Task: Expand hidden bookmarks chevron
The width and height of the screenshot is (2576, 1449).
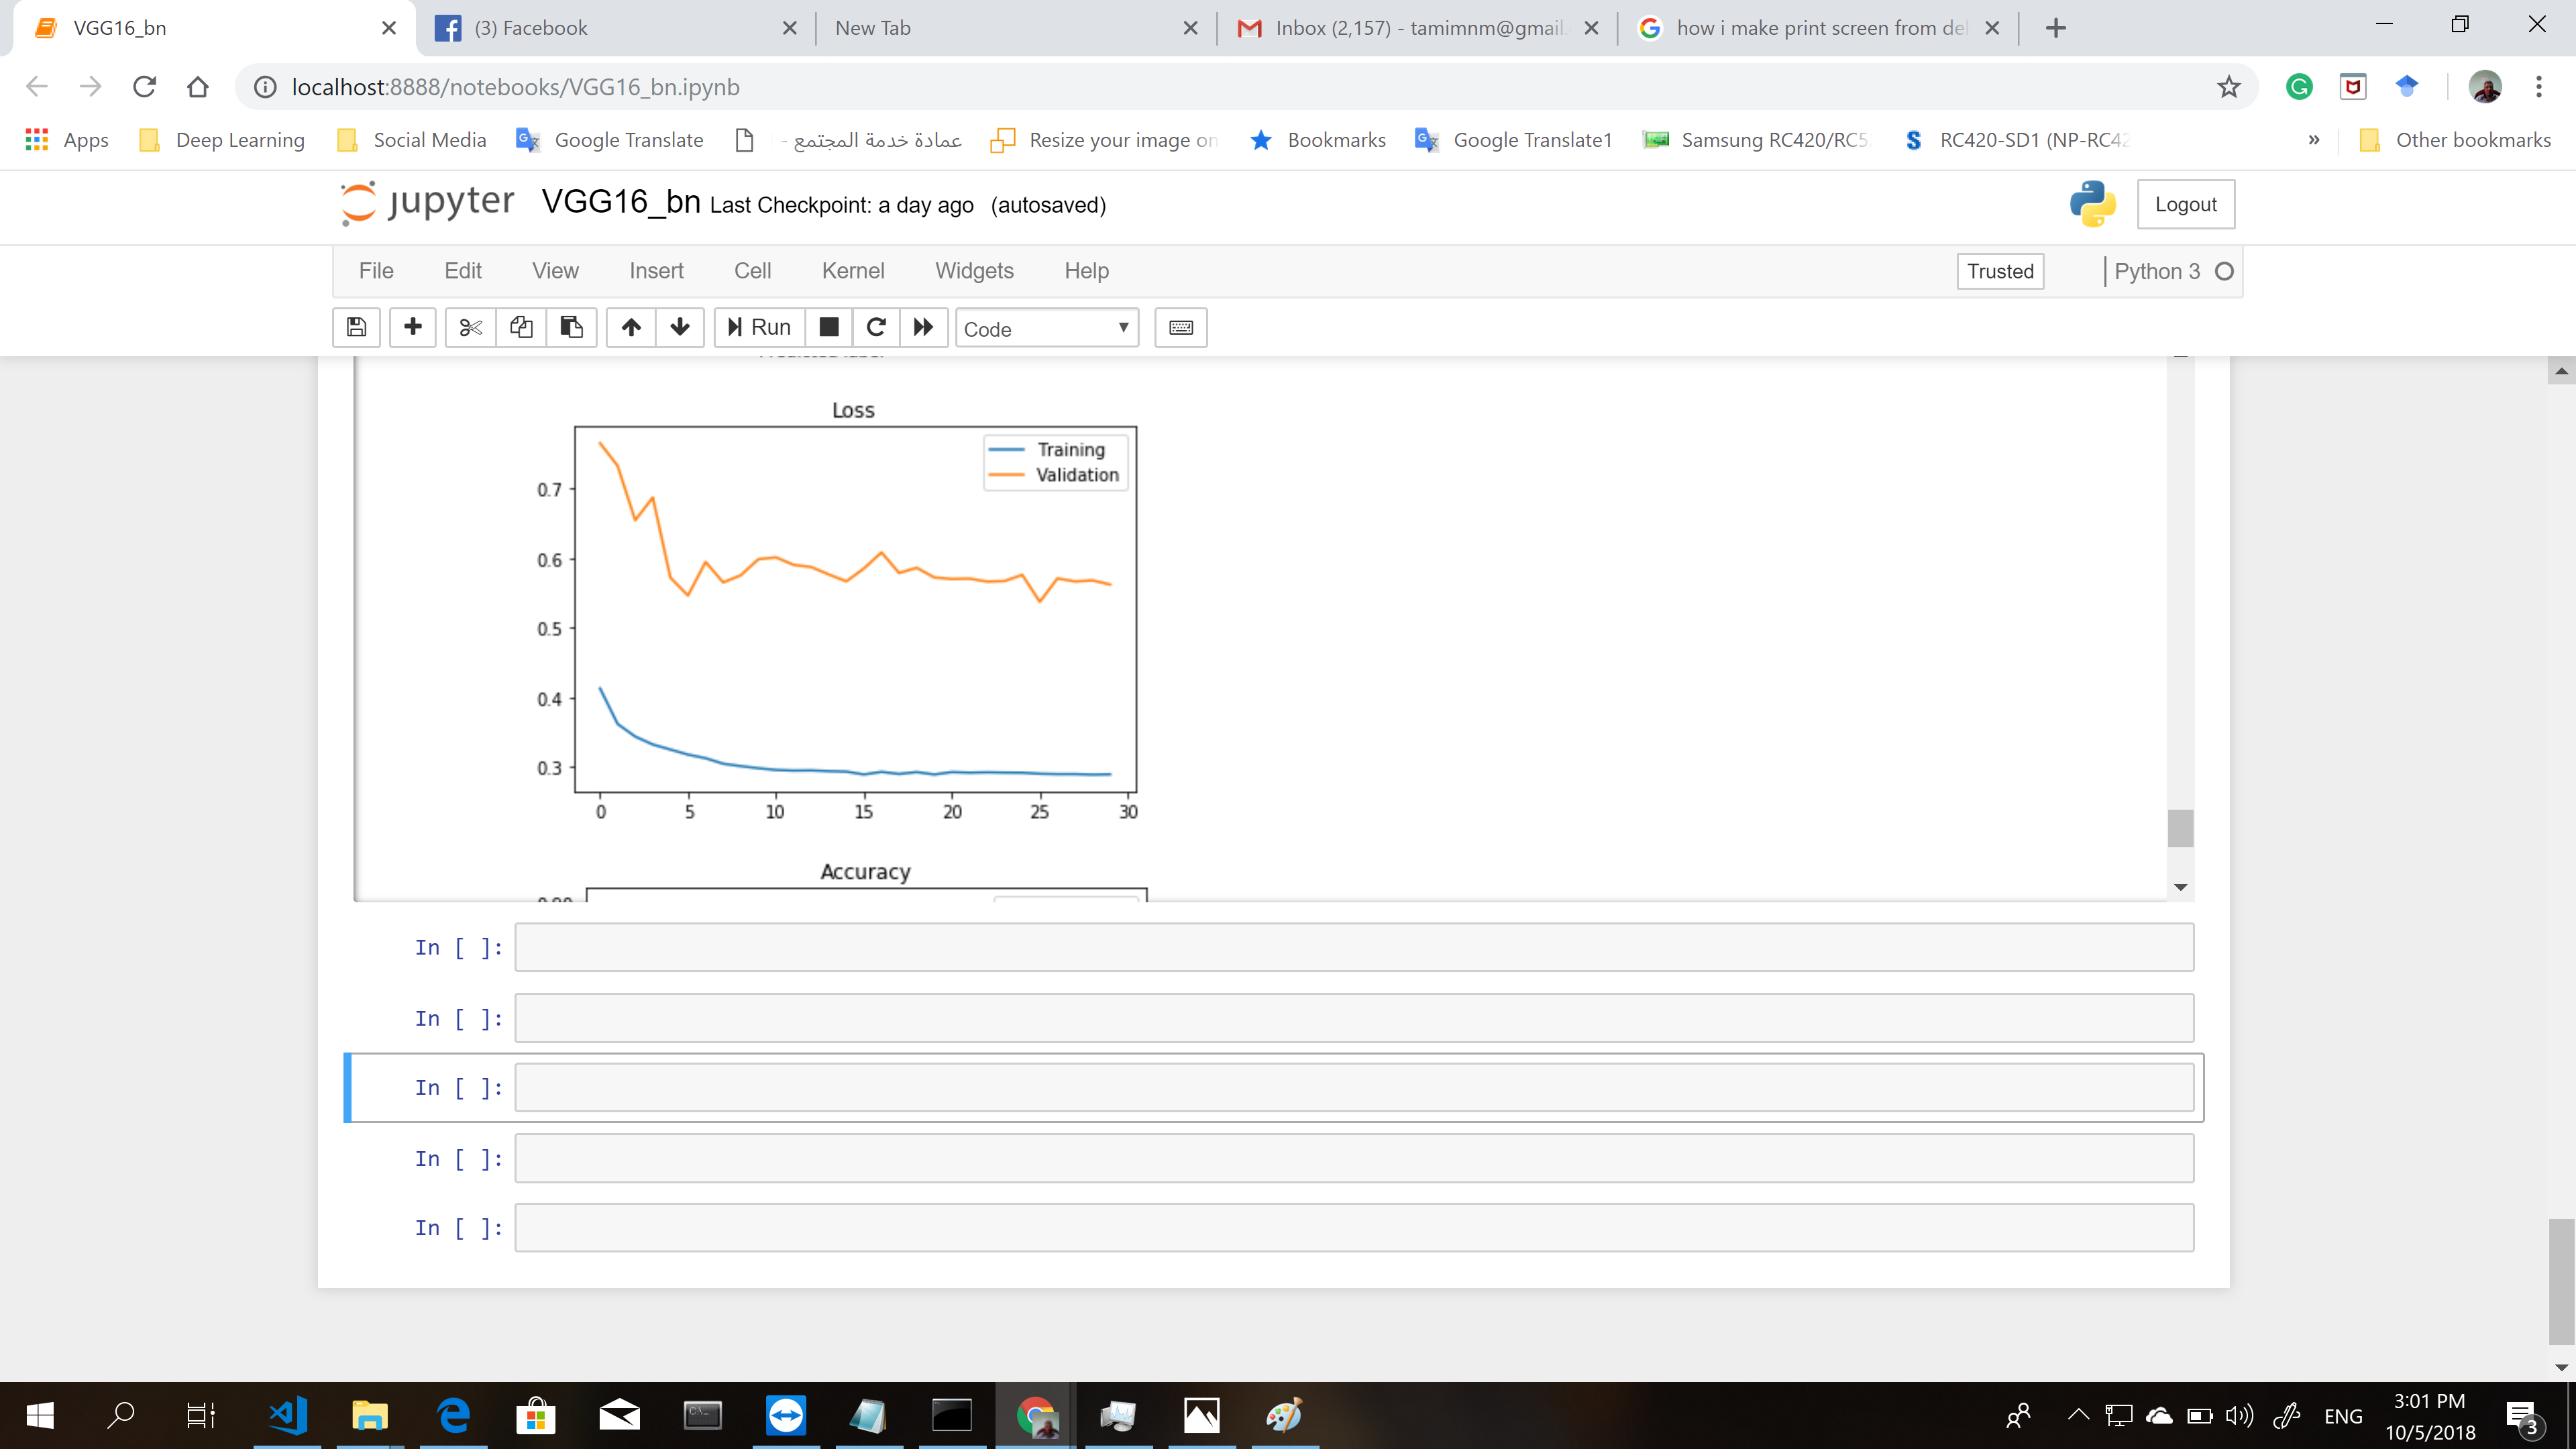Action: (x=2314, y=140)
